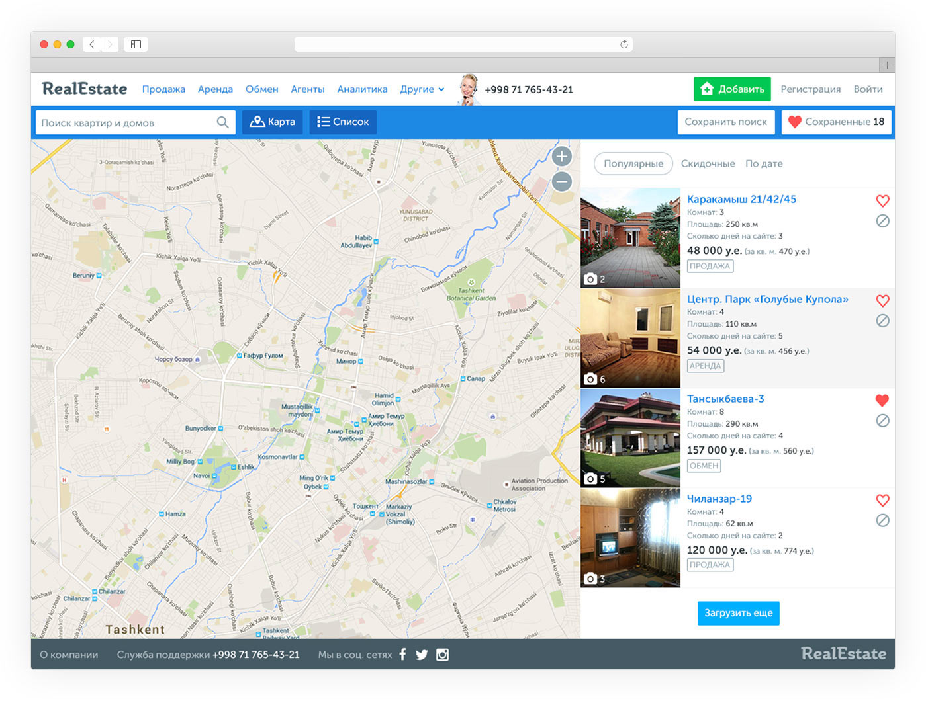Viewport: 926px width, 701px height.
Task: Open the Twitter icon in footer
Action: [422, 655]
